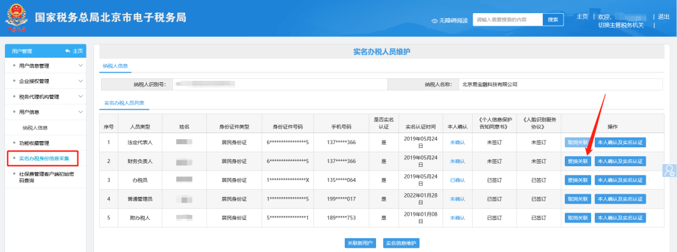Click the 无障碍阅读 eye icon link

point(449,20)
